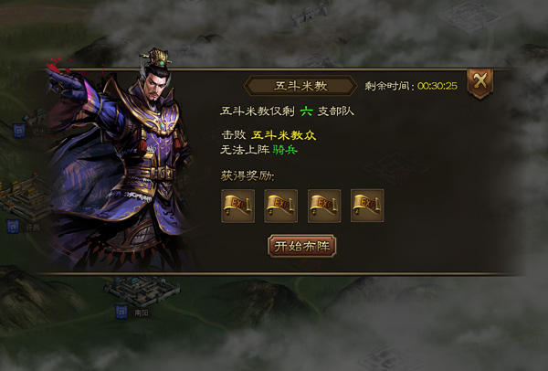Select the 许昌 city building on map
The image size is (548, 371).
click(25, 197)
